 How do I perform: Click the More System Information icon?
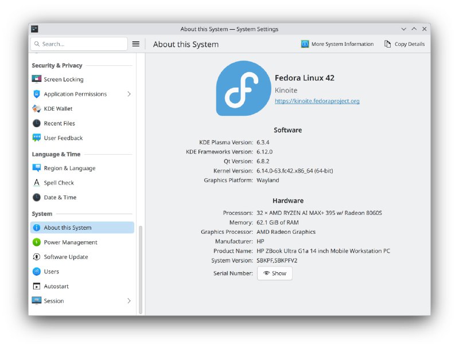305,44
